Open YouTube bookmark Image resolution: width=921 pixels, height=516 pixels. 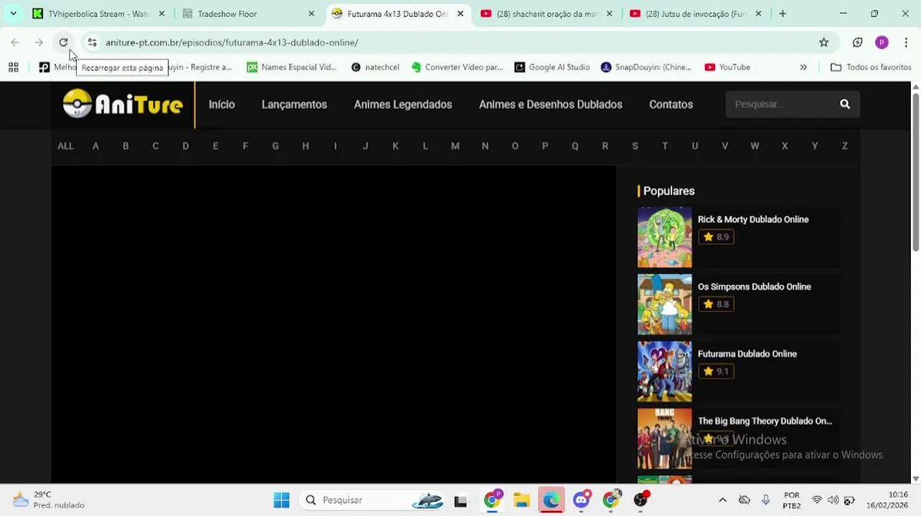[x=727, y=67]
